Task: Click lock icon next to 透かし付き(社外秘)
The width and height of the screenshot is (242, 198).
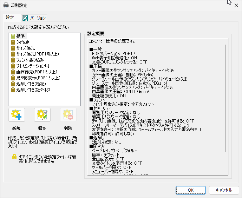Action: (x=13, y=90)
